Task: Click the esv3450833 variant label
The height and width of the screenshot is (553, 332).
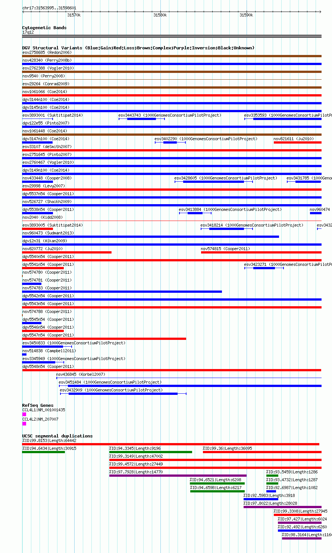Action: coord(74,343)
